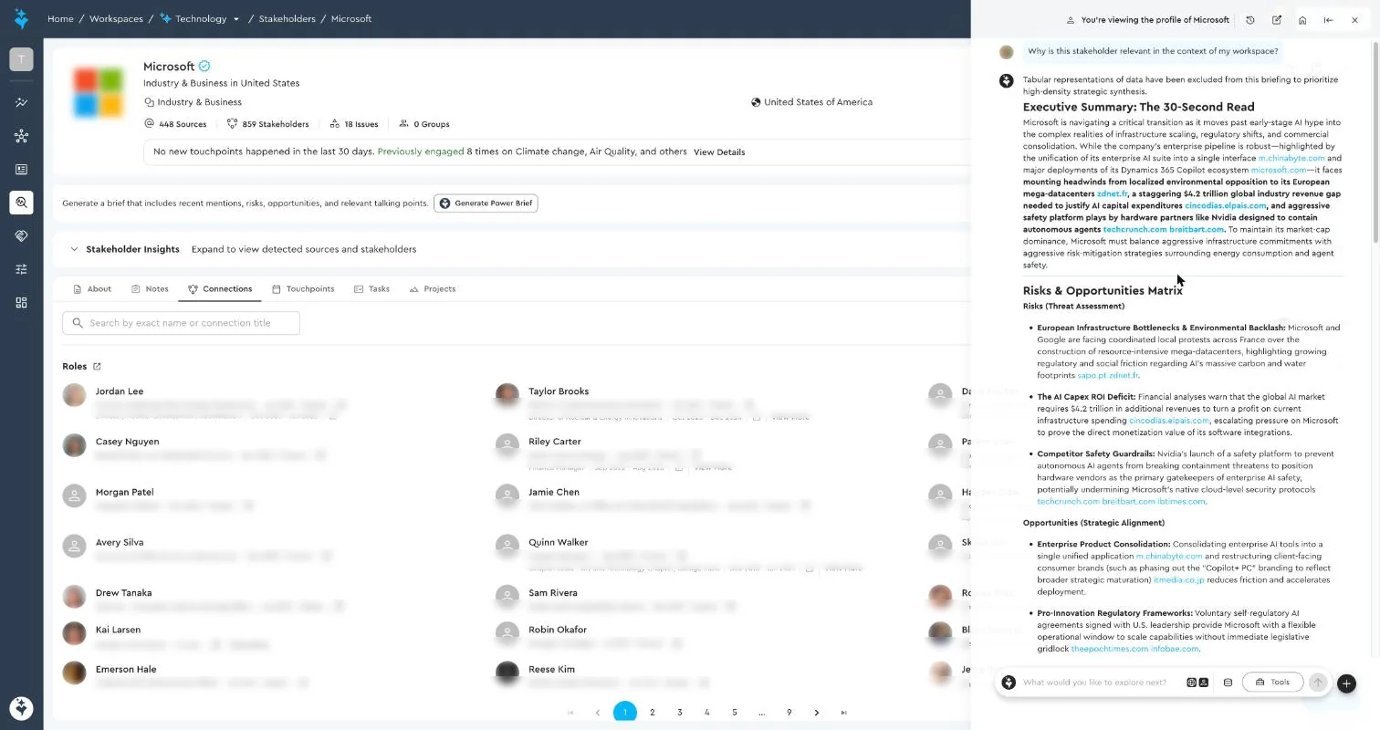Click the black plus button beside the chat input

1346,683
